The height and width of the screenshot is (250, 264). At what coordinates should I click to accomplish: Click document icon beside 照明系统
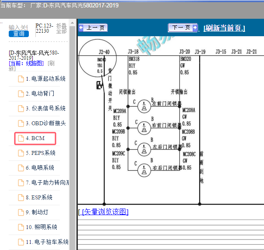pos(21,227)
